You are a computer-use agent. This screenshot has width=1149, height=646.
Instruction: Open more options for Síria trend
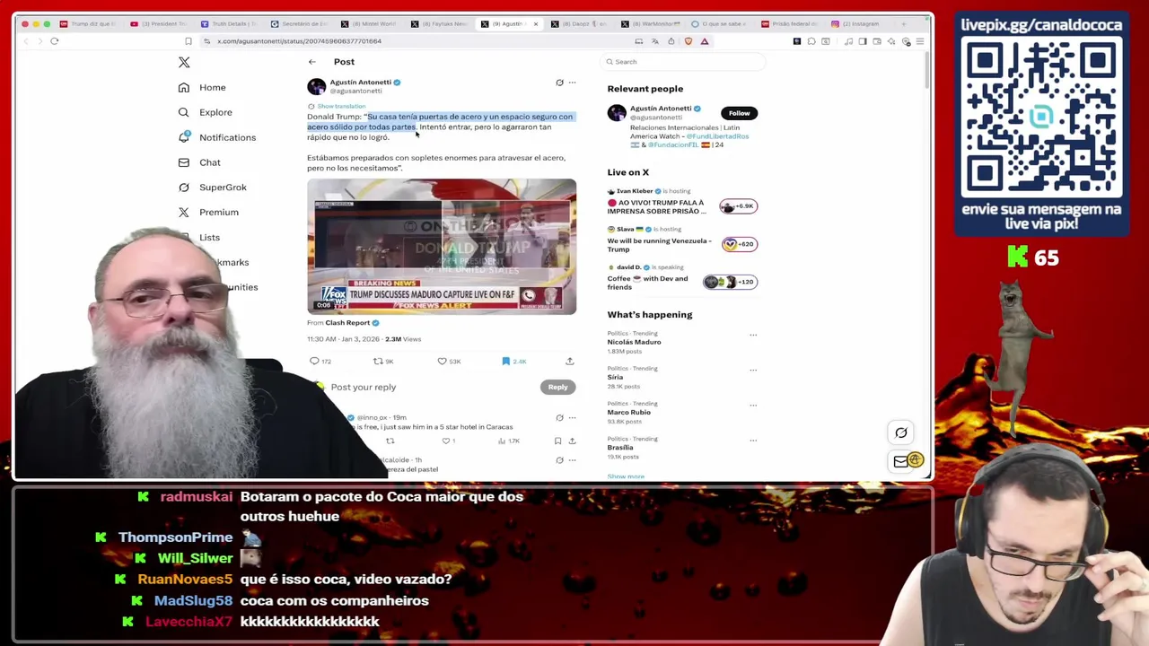click(753, 370)
